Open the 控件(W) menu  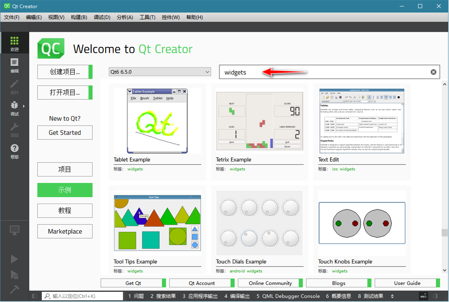coord(171,17)
